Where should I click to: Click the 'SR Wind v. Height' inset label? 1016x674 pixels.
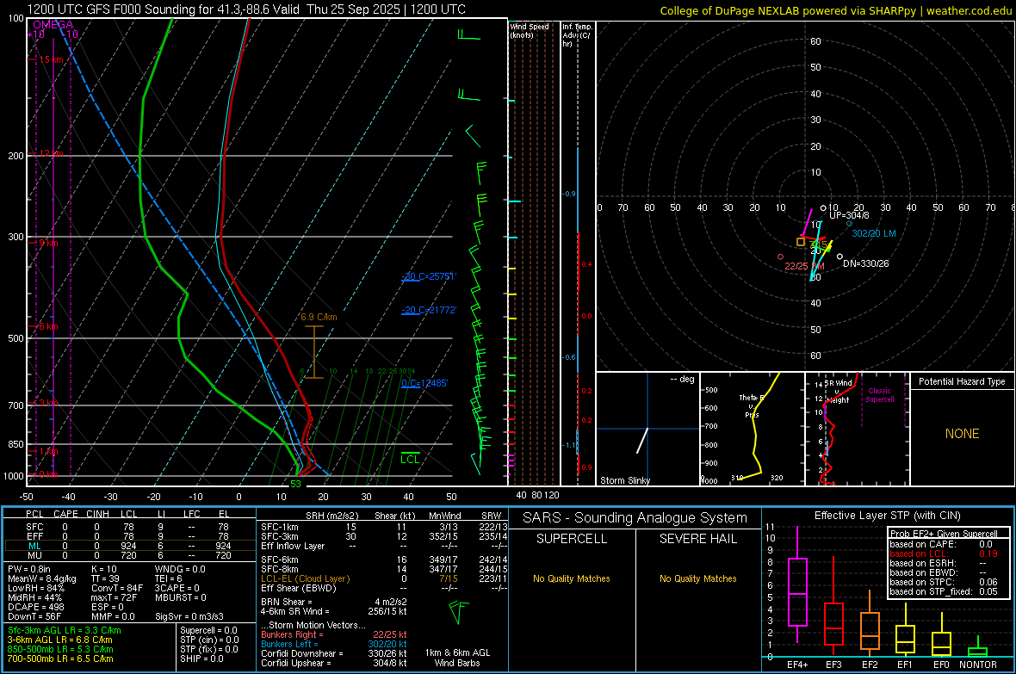click(x=839, y=392)
